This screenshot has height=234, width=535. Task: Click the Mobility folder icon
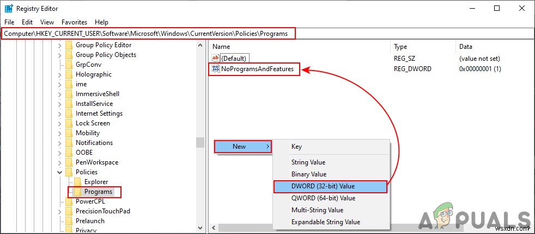[69, 133]
